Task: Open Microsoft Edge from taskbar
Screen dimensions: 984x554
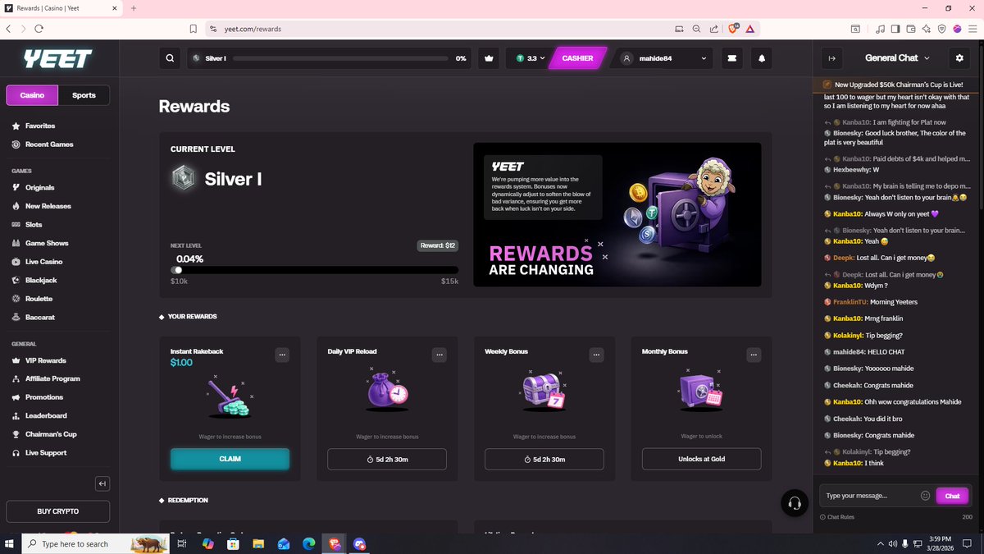Action: [x=308, y=544]
